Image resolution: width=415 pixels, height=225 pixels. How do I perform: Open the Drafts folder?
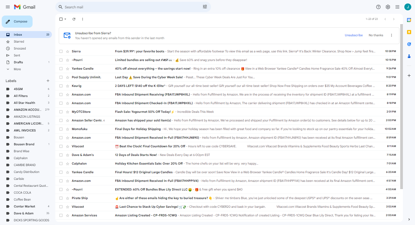[26, 62]
